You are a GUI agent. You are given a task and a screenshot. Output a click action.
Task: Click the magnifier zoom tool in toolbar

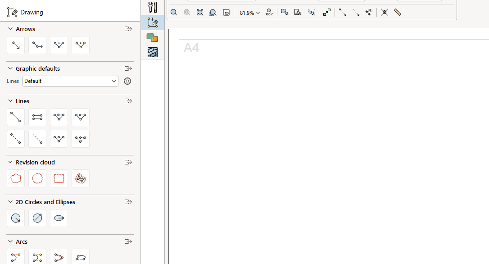point(174,13)
